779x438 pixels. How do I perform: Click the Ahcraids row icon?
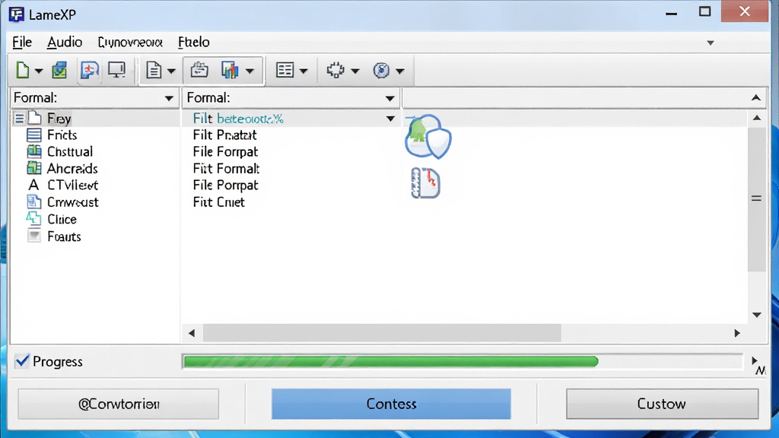tap(33, 168)
